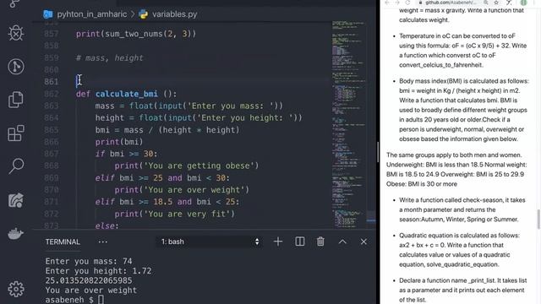Click the browser reload icon
This screenshot has width=541, height=304.
(407, 3)
